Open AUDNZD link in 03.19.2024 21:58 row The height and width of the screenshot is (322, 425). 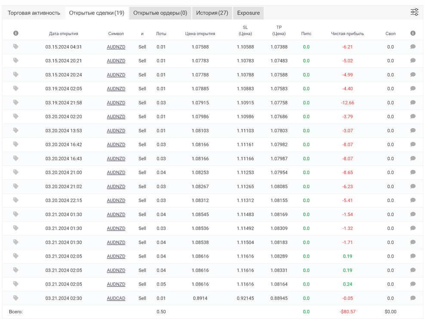click(x=116, y=103)
